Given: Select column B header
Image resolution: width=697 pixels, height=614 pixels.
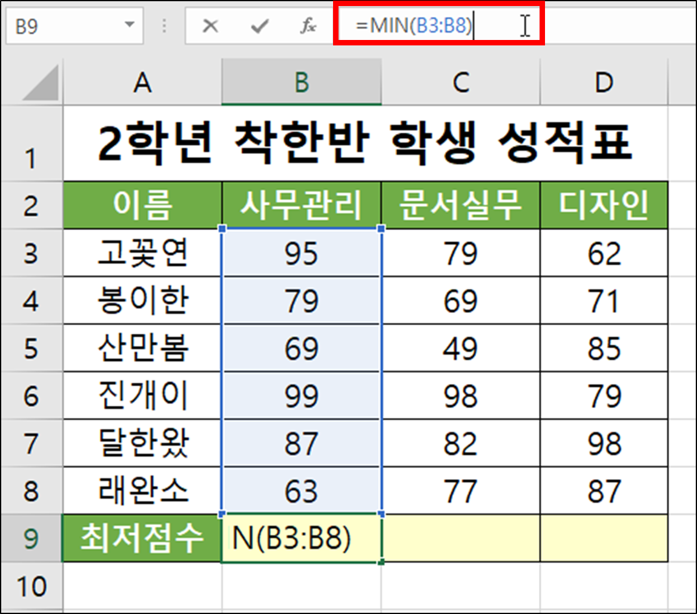Looking at the screenshot, I should pyautogui.click(x=302, y=82).
